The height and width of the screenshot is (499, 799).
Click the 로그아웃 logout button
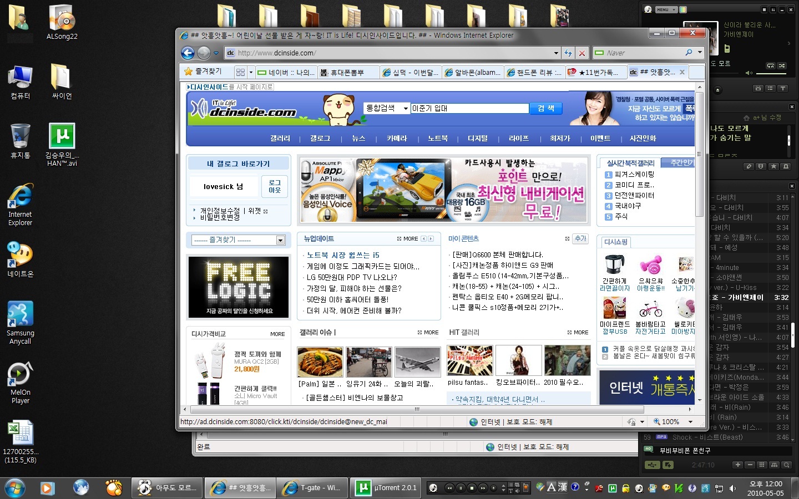275,187
